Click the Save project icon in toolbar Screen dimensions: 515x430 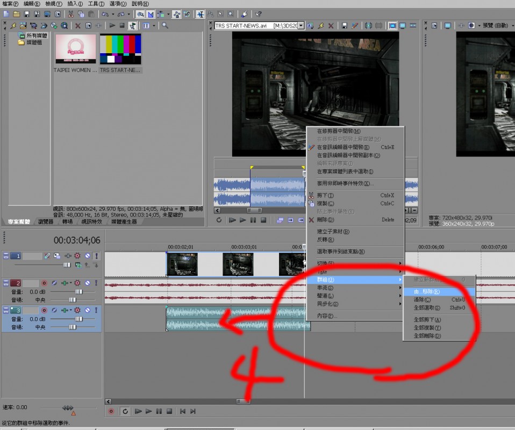tap(27, 14)
